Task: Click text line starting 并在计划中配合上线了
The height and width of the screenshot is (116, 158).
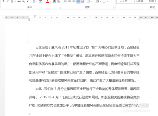Action: click(84, 55)
